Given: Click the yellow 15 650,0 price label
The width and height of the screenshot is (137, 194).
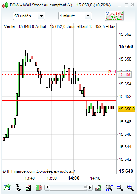Looking at the screenshot, I should pos(126,109).
